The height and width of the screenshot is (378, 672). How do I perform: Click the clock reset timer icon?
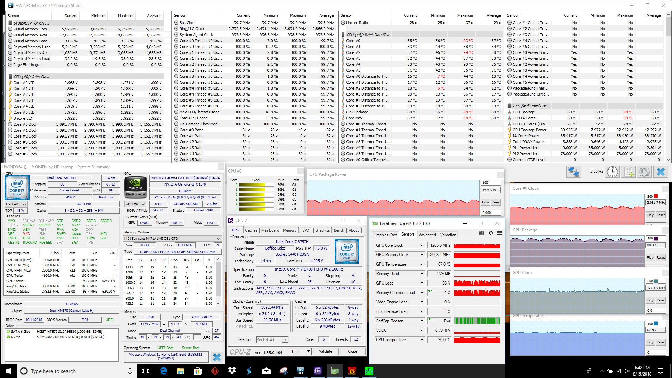(612, 172)
